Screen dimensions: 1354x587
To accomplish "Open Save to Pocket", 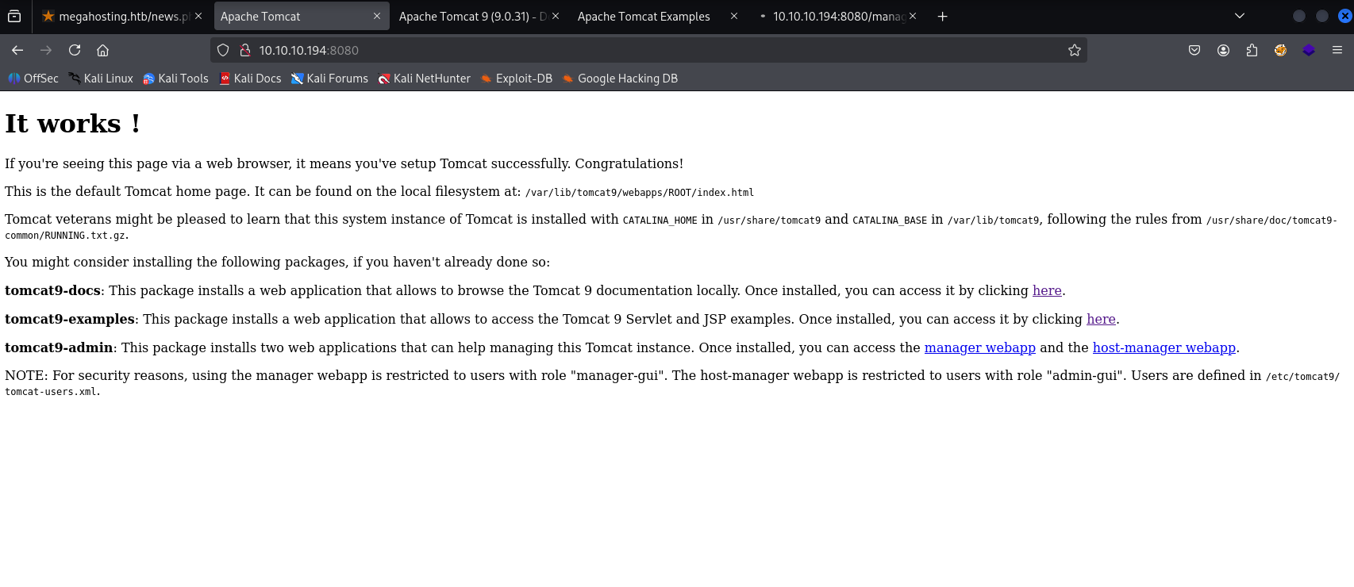I will [x=1194, y=50].
